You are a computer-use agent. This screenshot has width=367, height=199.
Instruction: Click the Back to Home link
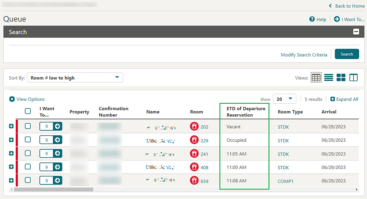(x=350, y=6)
